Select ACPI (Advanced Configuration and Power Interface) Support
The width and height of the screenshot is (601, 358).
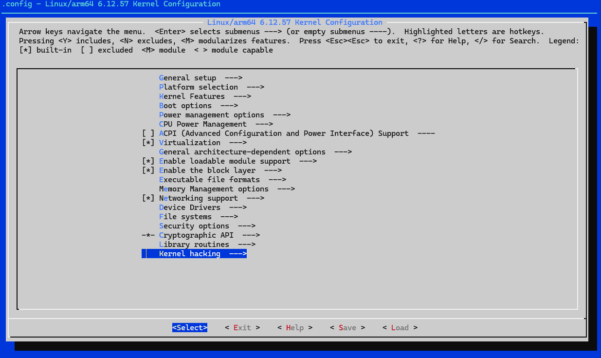point(284,133)
